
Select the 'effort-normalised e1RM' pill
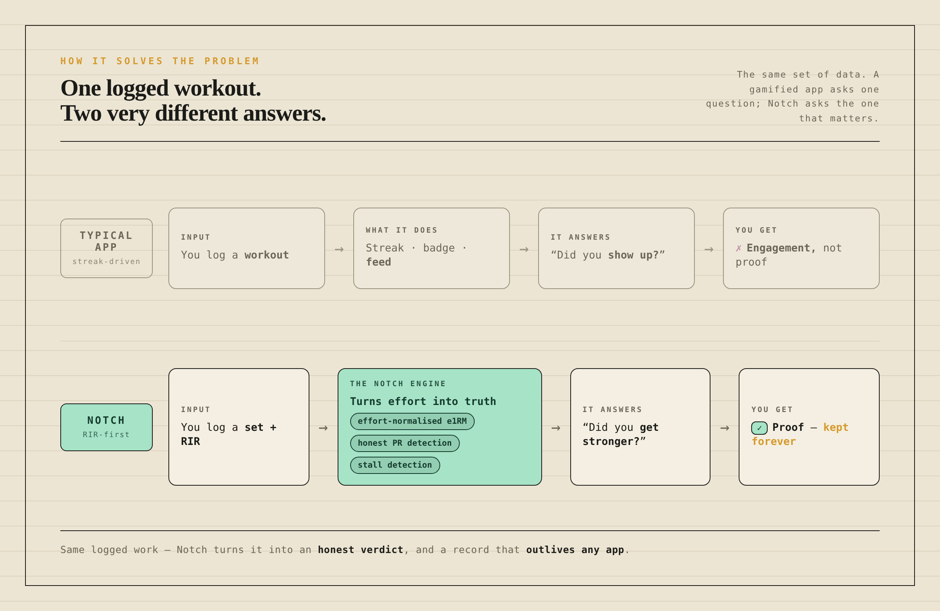pos(412,421)
